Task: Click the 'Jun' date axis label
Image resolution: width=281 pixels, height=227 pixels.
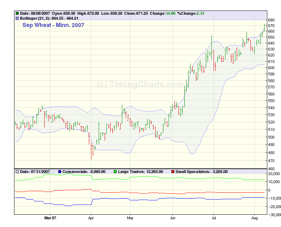Action: (x=172, y=218)
